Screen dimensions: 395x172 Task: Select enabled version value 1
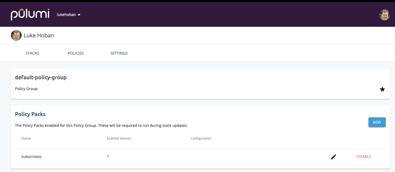(x=108, y=157)
